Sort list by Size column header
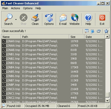 [x=77, y=37]
